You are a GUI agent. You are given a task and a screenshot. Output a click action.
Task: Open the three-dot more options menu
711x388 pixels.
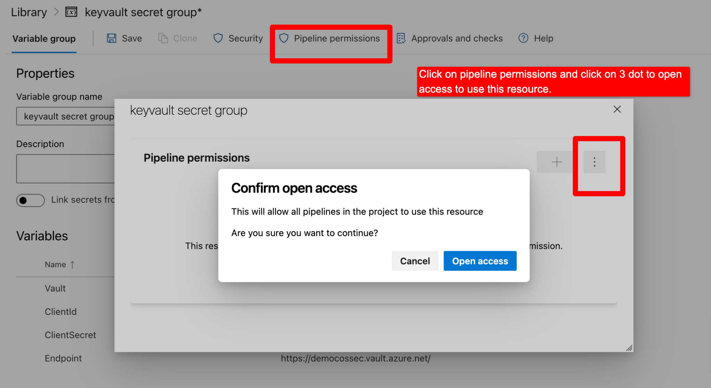594,162
